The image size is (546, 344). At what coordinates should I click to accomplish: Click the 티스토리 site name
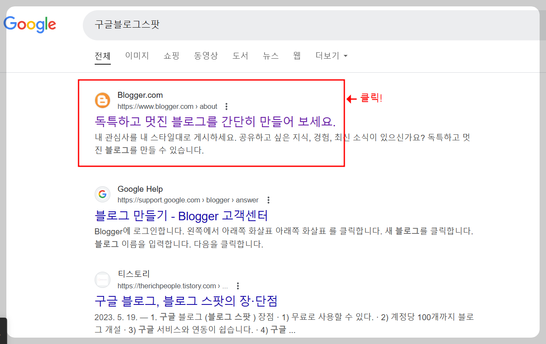[134, 274]
